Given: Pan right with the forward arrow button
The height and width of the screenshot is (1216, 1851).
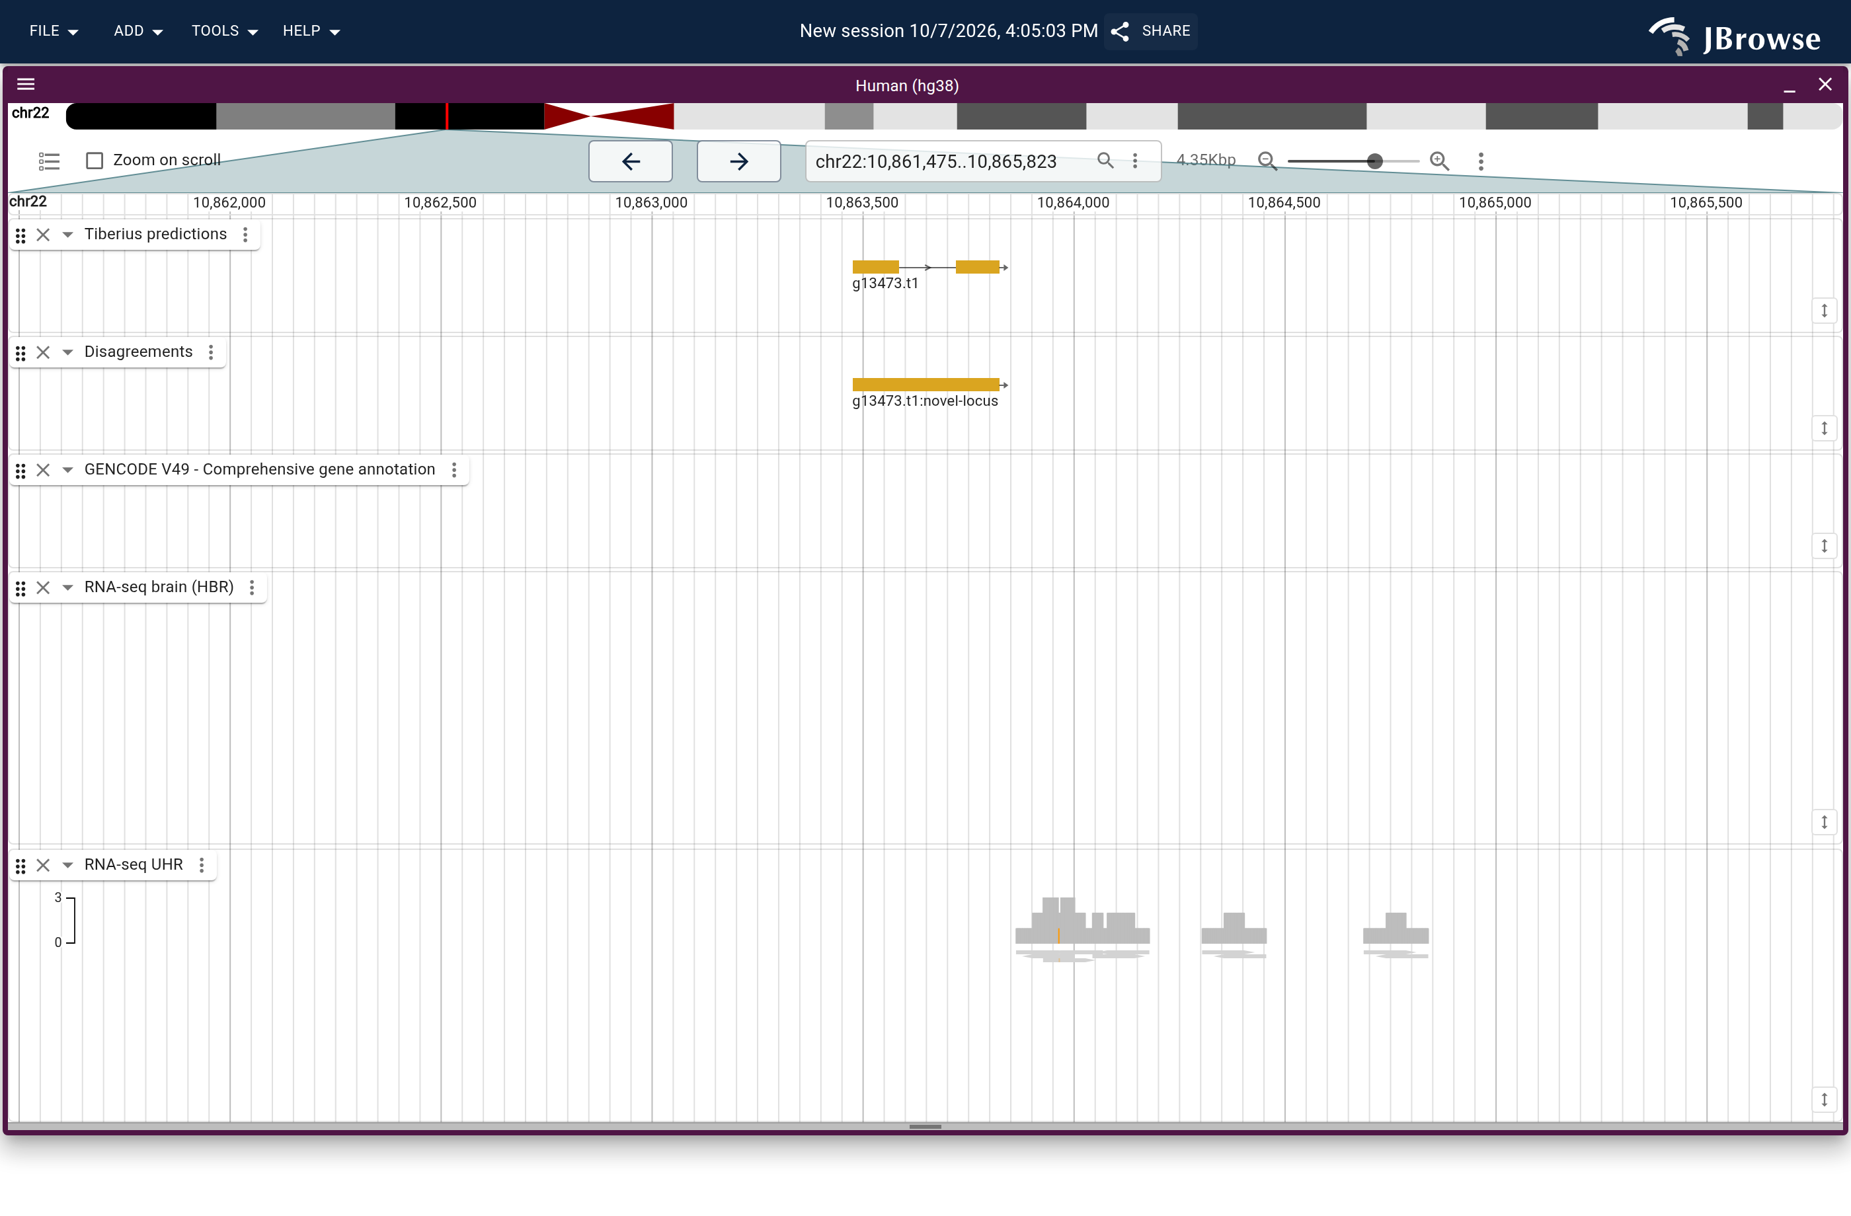Looking at the screenshot, I should 739,161.
